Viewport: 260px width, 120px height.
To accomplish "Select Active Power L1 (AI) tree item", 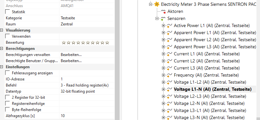I will 211,25.
